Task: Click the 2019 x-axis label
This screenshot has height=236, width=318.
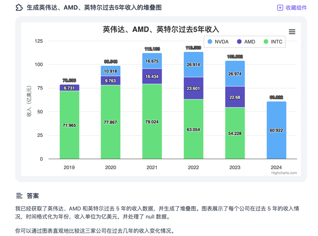Action: 69,167
